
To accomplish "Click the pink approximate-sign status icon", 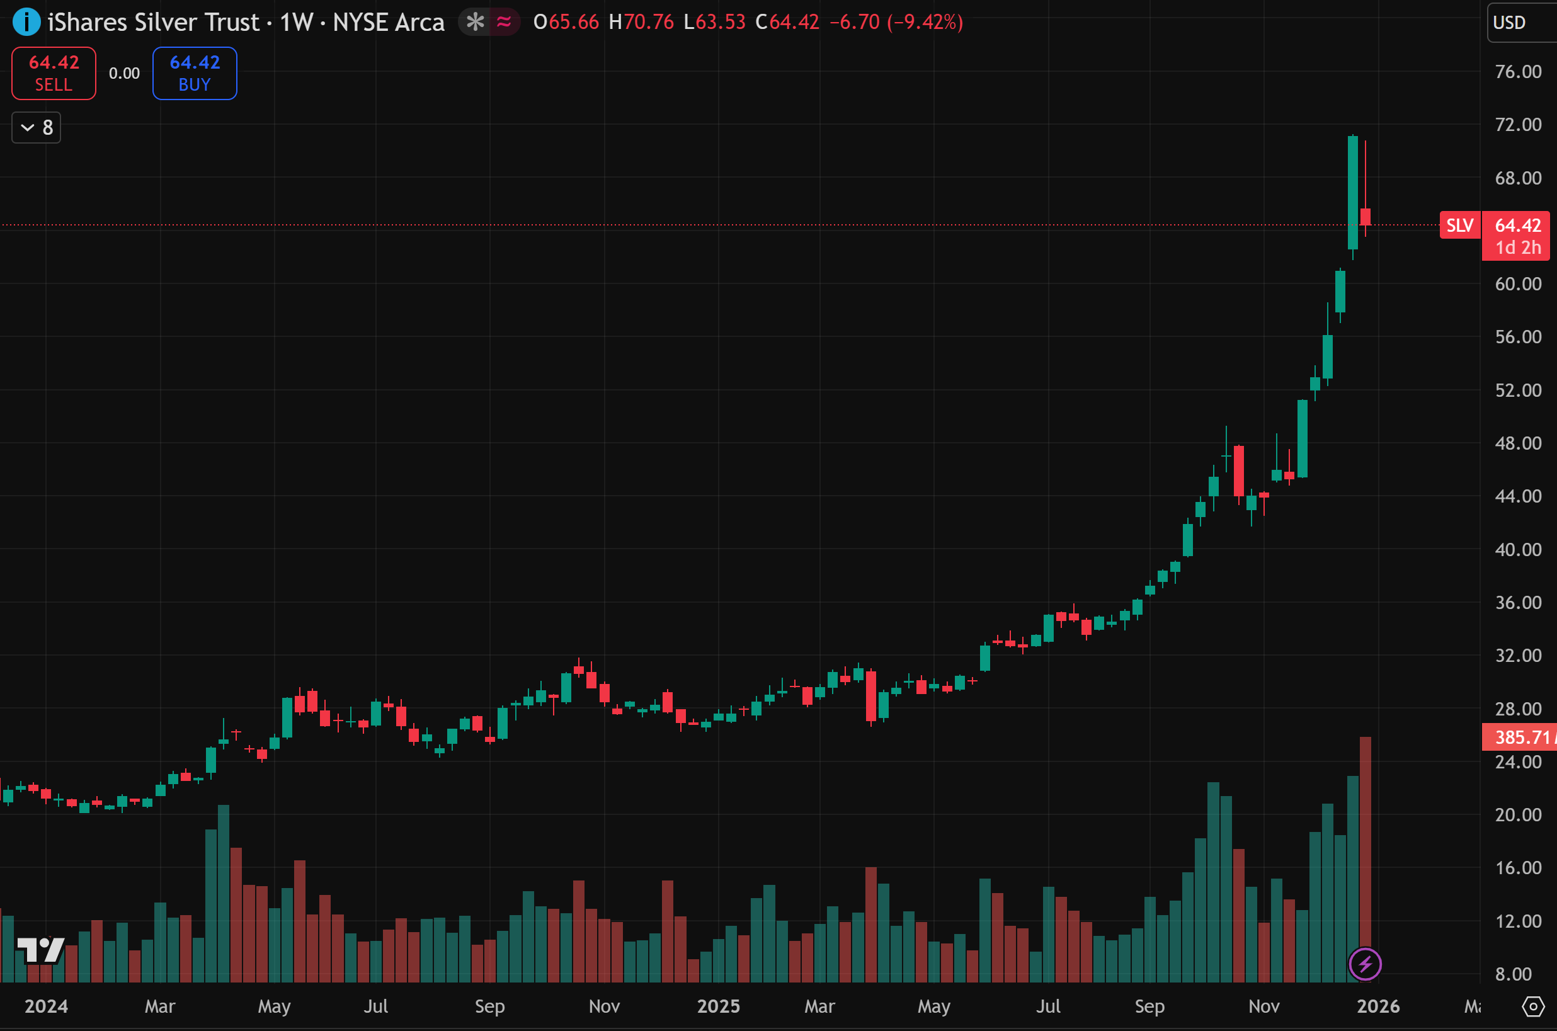I will tap(504, 22).
